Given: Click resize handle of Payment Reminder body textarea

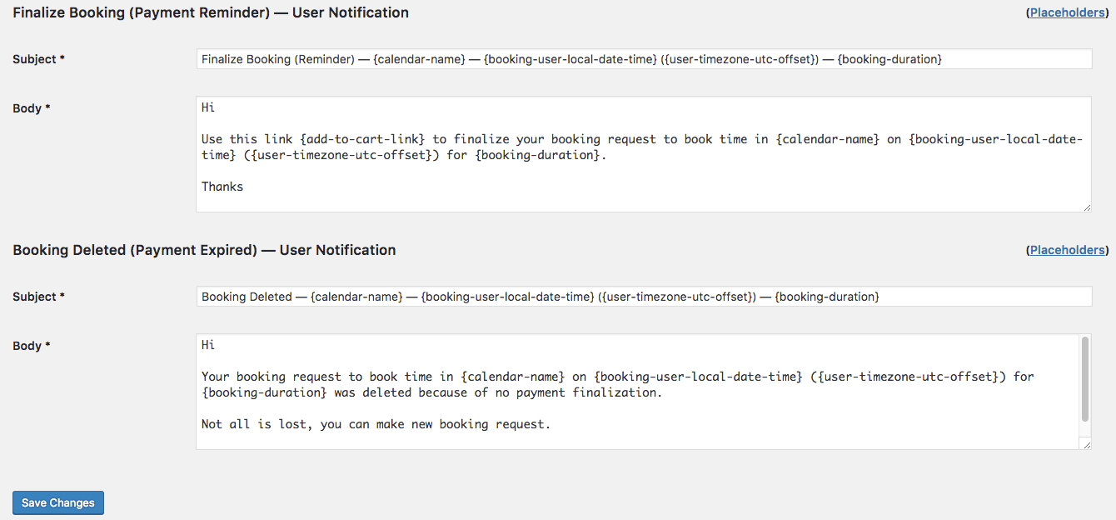Looking at the screenshot, I should (1087, 207).
